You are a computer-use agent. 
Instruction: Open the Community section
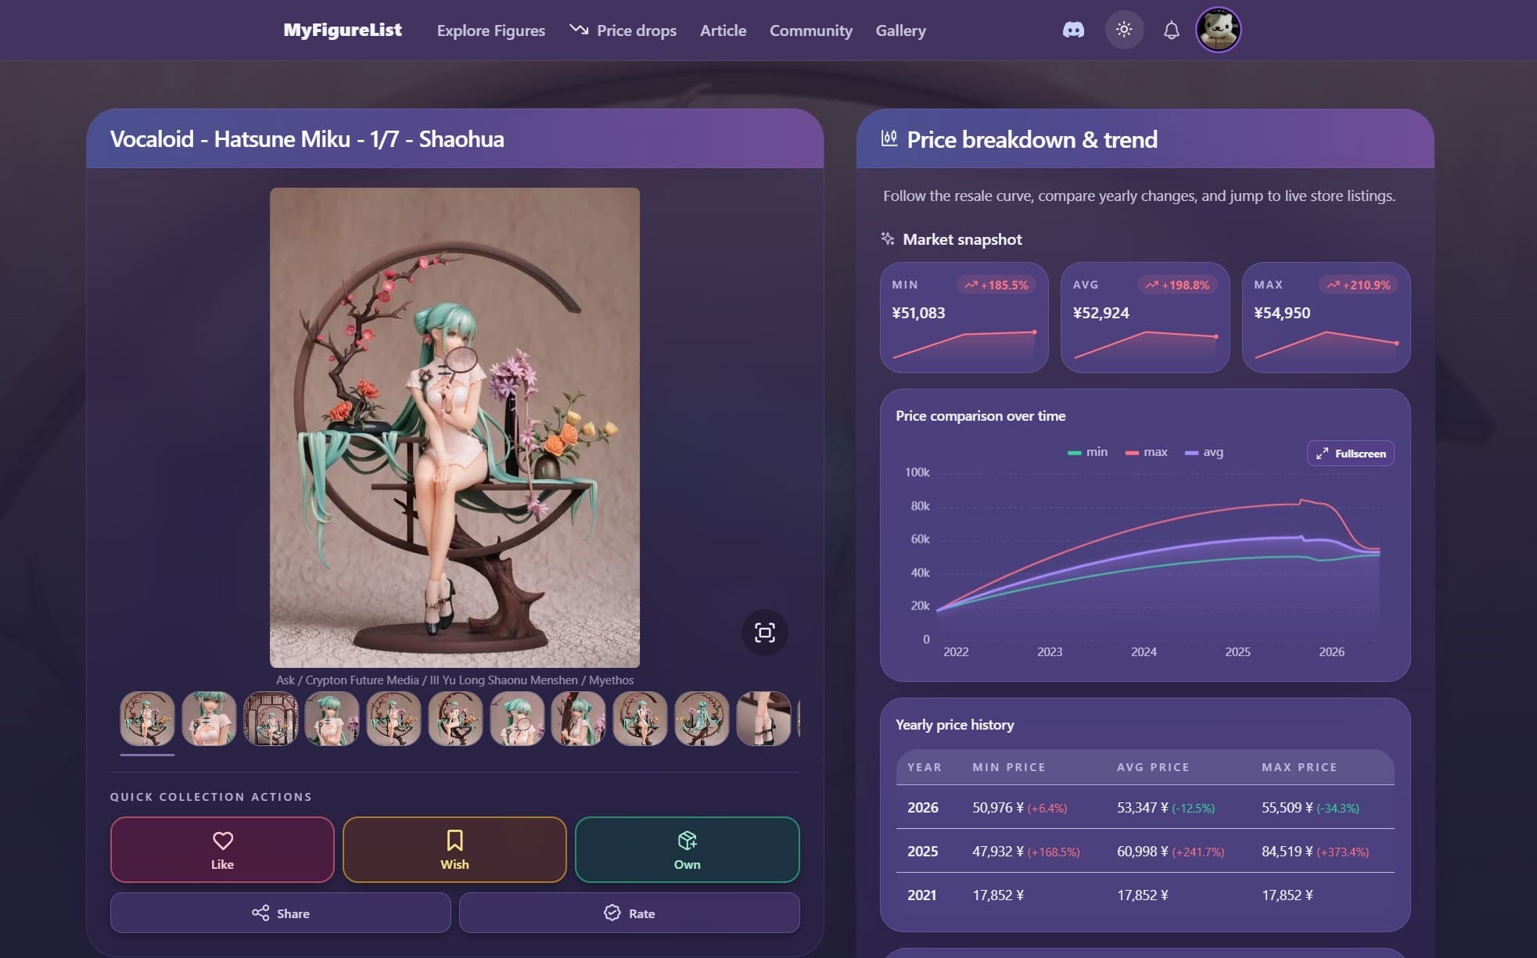(811, 30)
